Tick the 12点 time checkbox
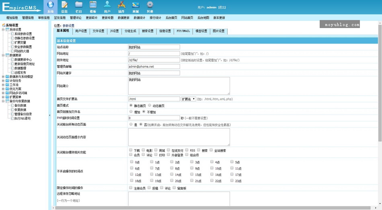The image size is (382, 210). (x=132, y=174)
